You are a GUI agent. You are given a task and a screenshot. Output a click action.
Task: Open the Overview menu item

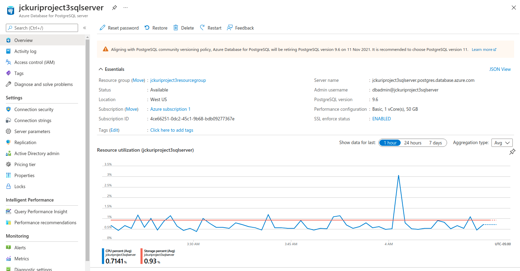[42, 40]
